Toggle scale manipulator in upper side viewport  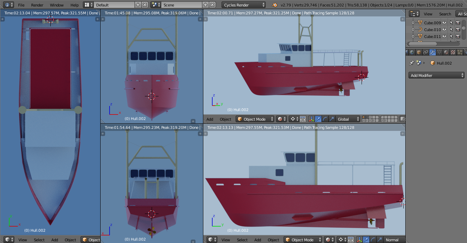[331, 119]
